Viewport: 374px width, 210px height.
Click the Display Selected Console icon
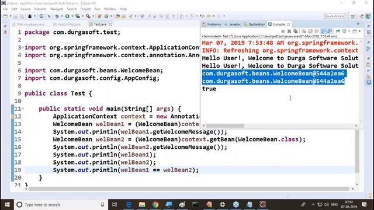(x=344, y=31)
